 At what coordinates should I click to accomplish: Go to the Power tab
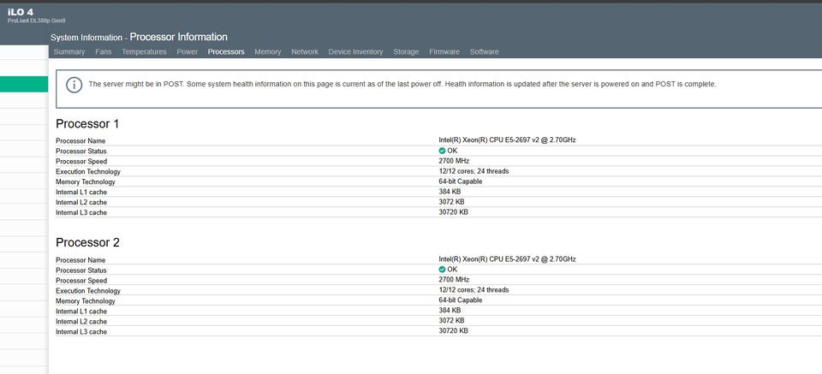coord(188,52)
